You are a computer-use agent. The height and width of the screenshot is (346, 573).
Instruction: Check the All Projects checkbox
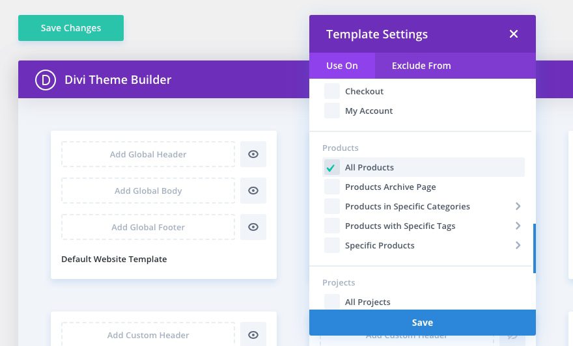(332, 302)
